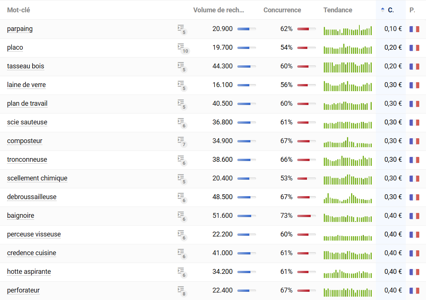Open the keyword list icon for composteur
Image resolution: width=426 pixels, height=300 pixels.
pos(182,141)
